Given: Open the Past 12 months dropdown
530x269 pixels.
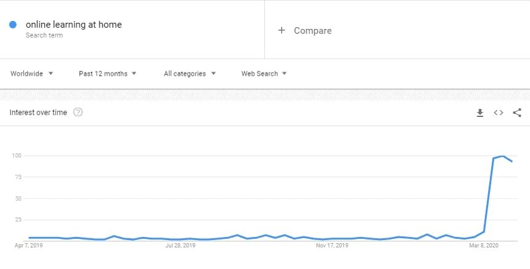Looking at the screenshot, I should click(107, 74).
